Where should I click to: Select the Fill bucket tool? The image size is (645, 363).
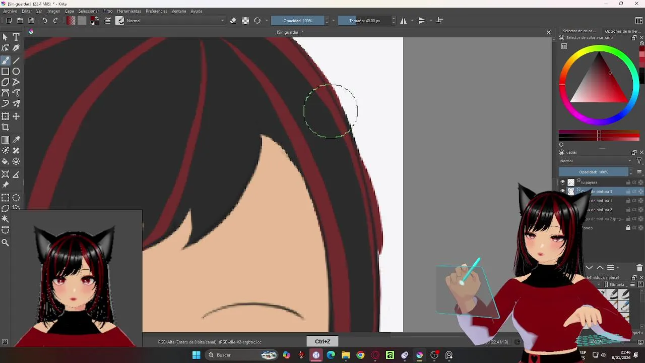pyautogui.click(x=5, y=161)
